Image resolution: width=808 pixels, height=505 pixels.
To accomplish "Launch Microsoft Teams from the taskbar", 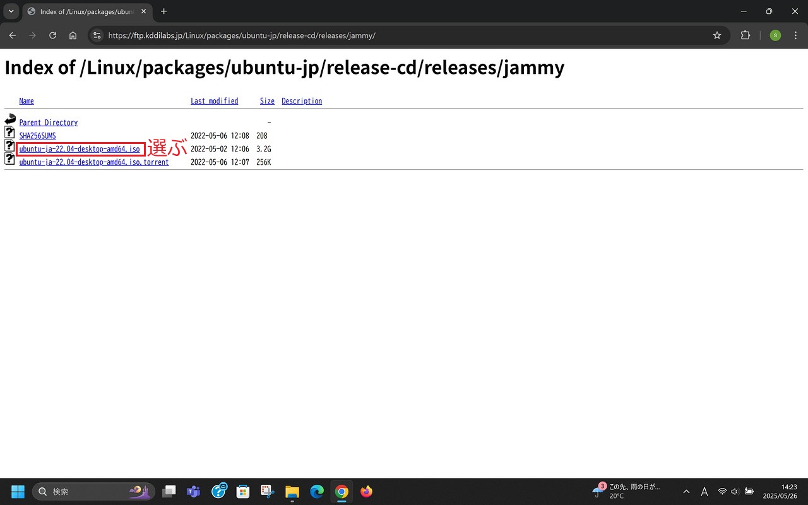I will 193,491.
